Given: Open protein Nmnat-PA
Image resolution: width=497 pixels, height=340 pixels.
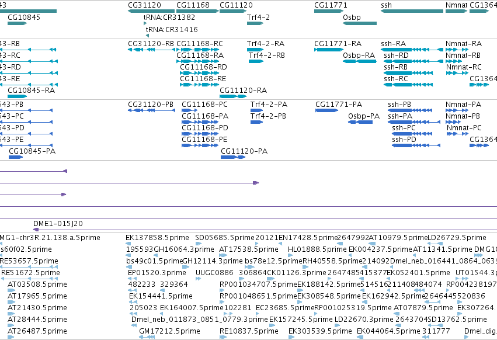Looking at the screenshot, I should (463, 105).
